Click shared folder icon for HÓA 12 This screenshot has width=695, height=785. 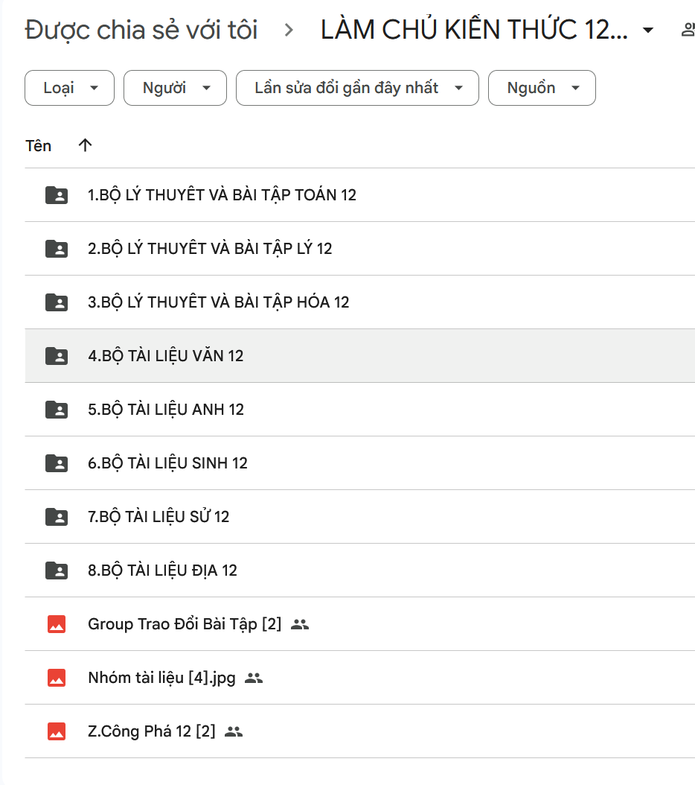(x=57, y=302)
